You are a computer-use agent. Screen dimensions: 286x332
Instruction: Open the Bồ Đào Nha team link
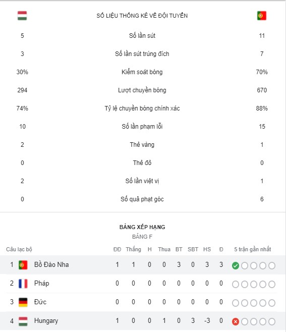point(51,265)
